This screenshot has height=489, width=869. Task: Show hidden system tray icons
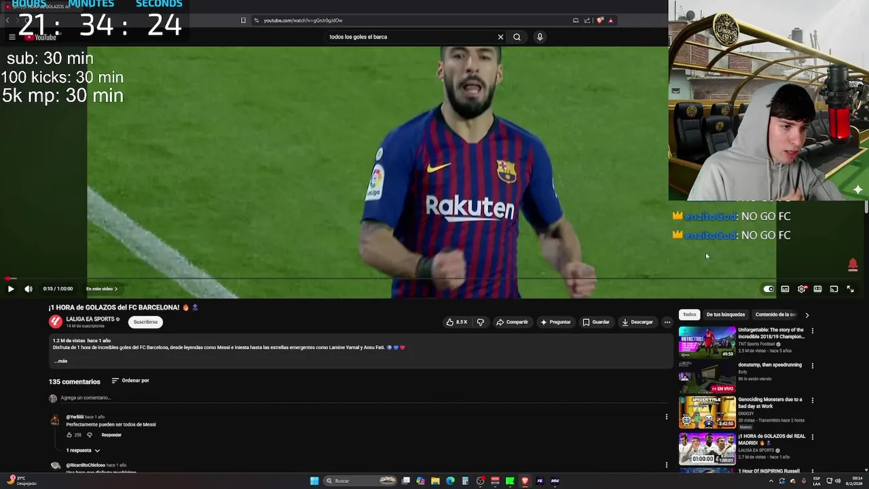tap(771, 481)
